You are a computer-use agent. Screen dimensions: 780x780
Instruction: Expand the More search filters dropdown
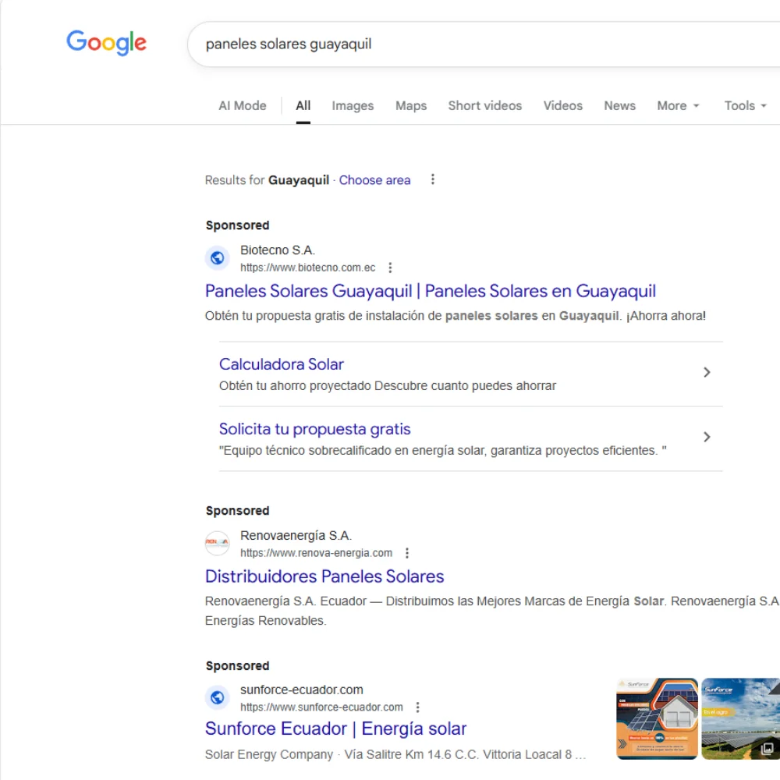tap(678, 106)
